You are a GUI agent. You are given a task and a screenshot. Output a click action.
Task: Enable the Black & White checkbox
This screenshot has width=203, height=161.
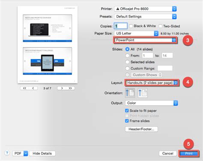(x=131, y=26)
